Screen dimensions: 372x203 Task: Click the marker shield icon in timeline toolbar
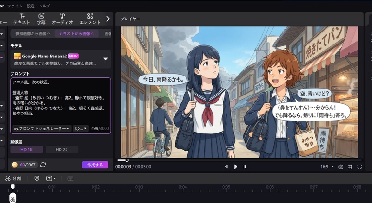click(x=37, y=178)
